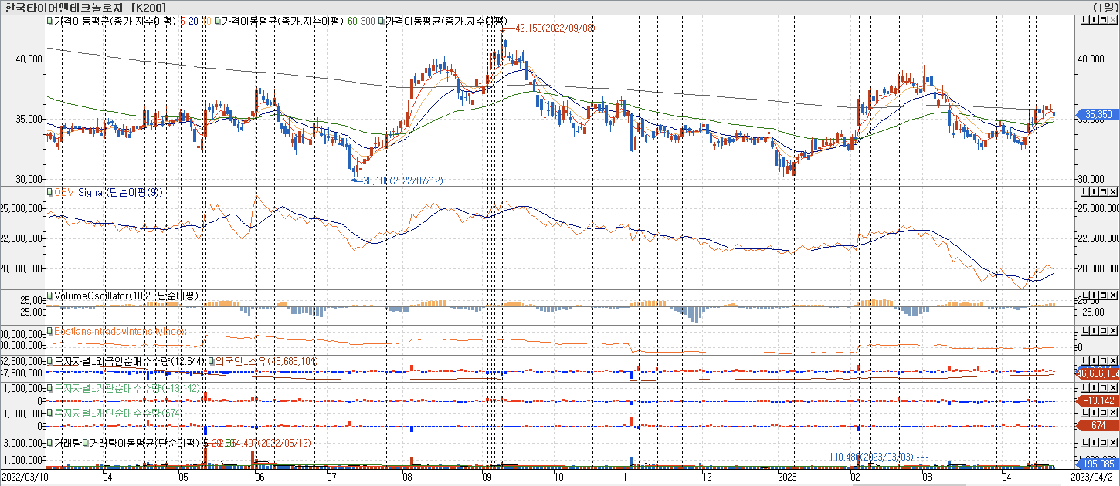Screen dimensions: 1120x486
Task: Click the L-shaped icon in the price chart panel
Action: coord(1085,20)
